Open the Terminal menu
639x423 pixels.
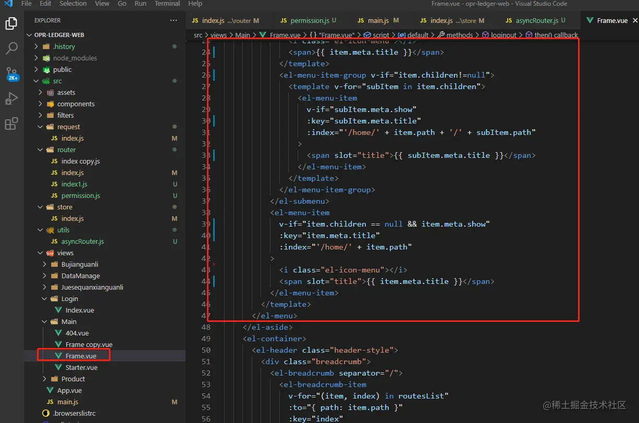tap(167, 4)
